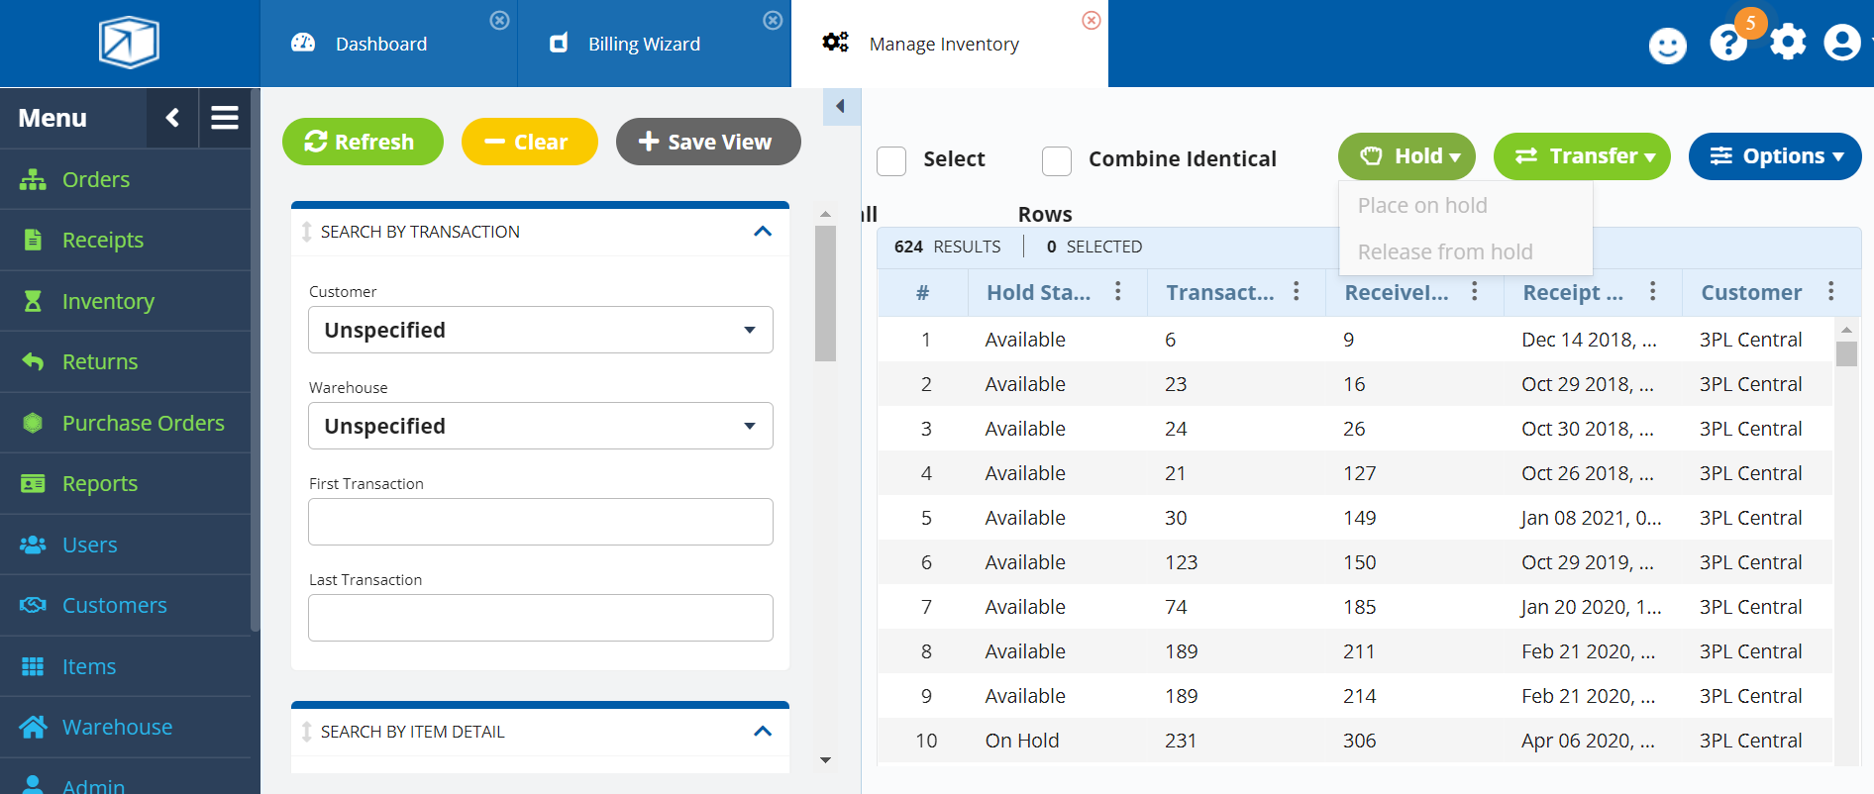Click the First Transaction input field
The image size is (1874, 794).
click(x=540, y=522)
